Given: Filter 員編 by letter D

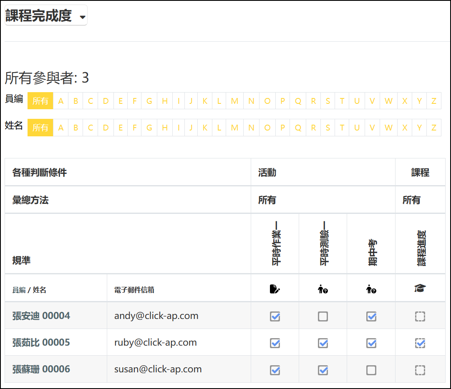Looking at the screenshot, I should [x=106, y=101].
